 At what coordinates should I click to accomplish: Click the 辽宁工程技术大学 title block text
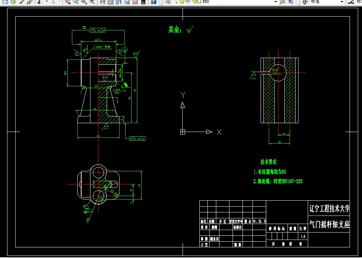pos(329,209)
